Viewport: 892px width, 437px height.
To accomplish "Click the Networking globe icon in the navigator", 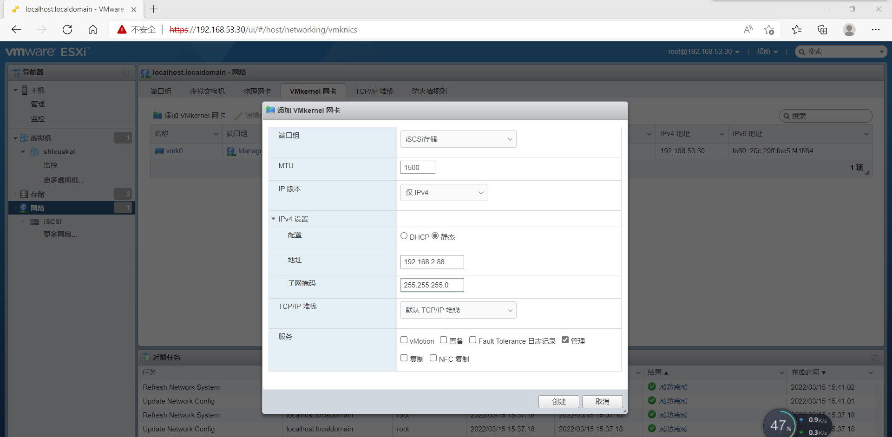I will [x=24, y=208].
